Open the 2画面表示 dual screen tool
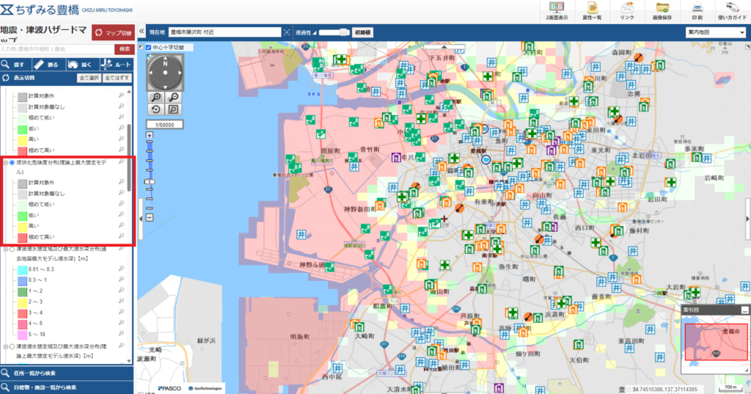The width and height of the screenshot is (751, 394). click(557, 11)
